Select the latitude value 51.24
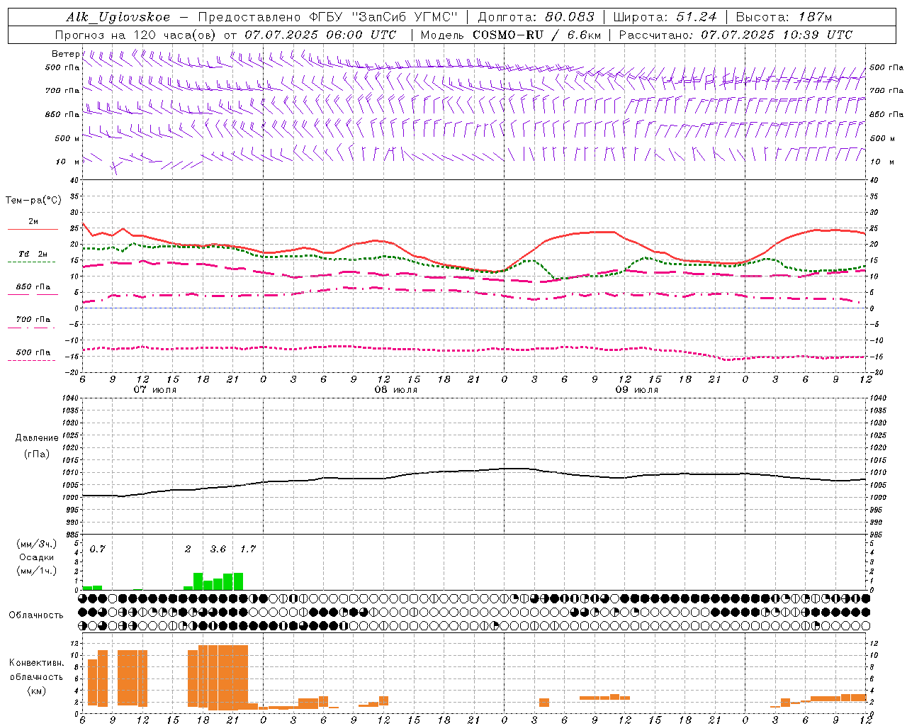 point(696,17)
